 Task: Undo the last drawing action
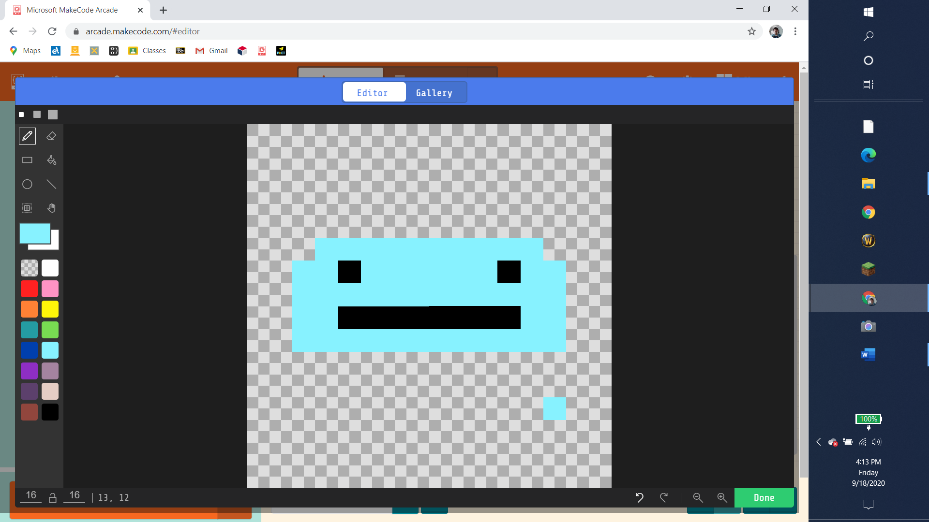639,497
